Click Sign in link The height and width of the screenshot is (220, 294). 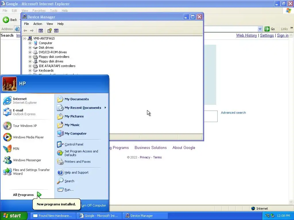point(283,35)
